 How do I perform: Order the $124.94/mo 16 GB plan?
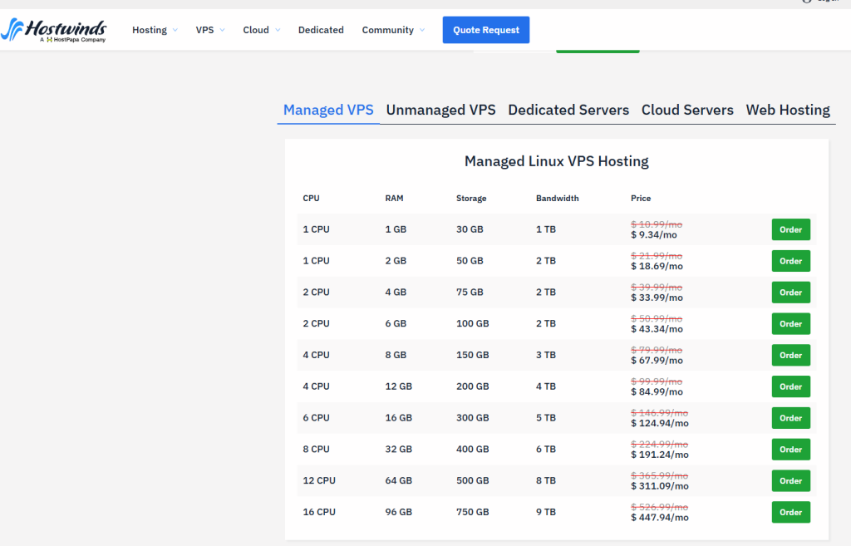(x=791, y=418)
